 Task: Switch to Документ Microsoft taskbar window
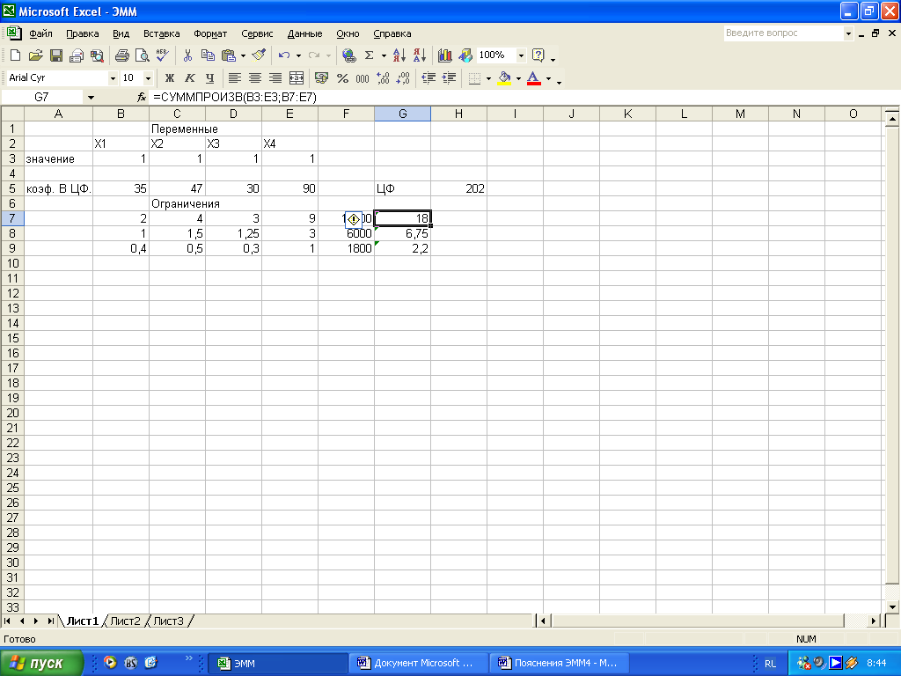(x=418, y=664)
